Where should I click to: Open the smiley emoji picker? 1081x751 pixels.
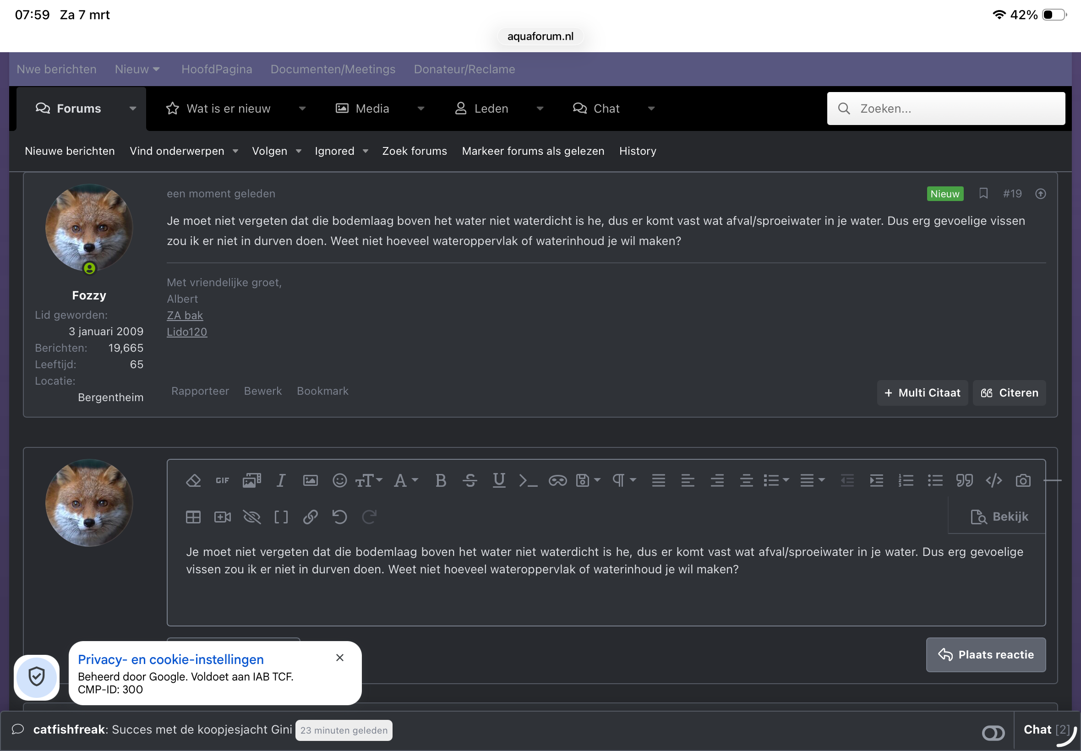click(x=339, y=480)
